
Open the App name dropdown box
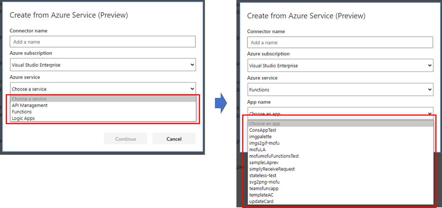[x=340, y=113]
